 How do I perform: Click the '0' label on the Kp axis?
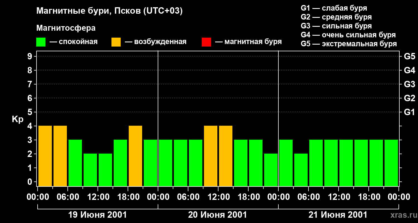click(30, 182)
